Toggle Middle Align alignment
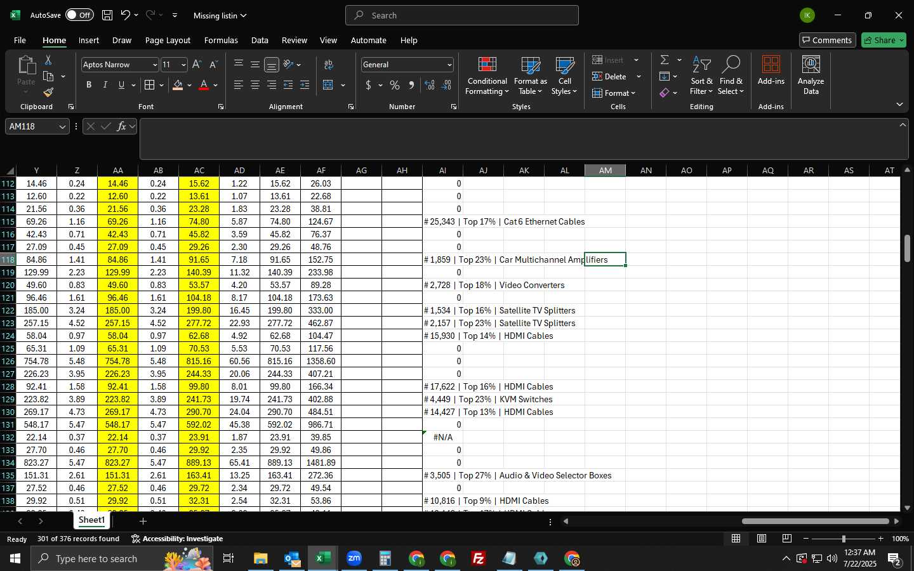The image size is (914, 571). click(255, 64)
